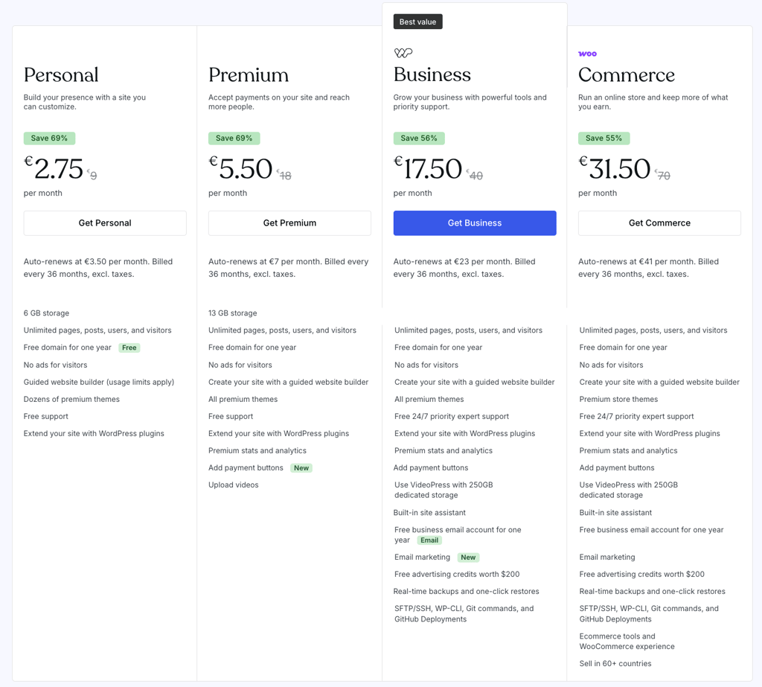Click 'SFTP/SSH, WP-CLI, Git commands' in Business
Image resolution: width=762 pixels, height=687 pixels.
pos(464,613)
